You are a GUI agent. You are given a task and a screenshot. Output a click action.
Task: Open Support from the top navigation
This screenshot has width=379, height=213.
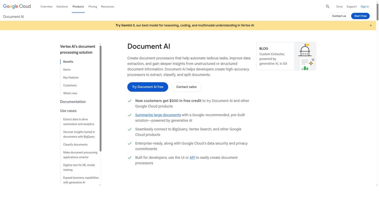point(352,6)
